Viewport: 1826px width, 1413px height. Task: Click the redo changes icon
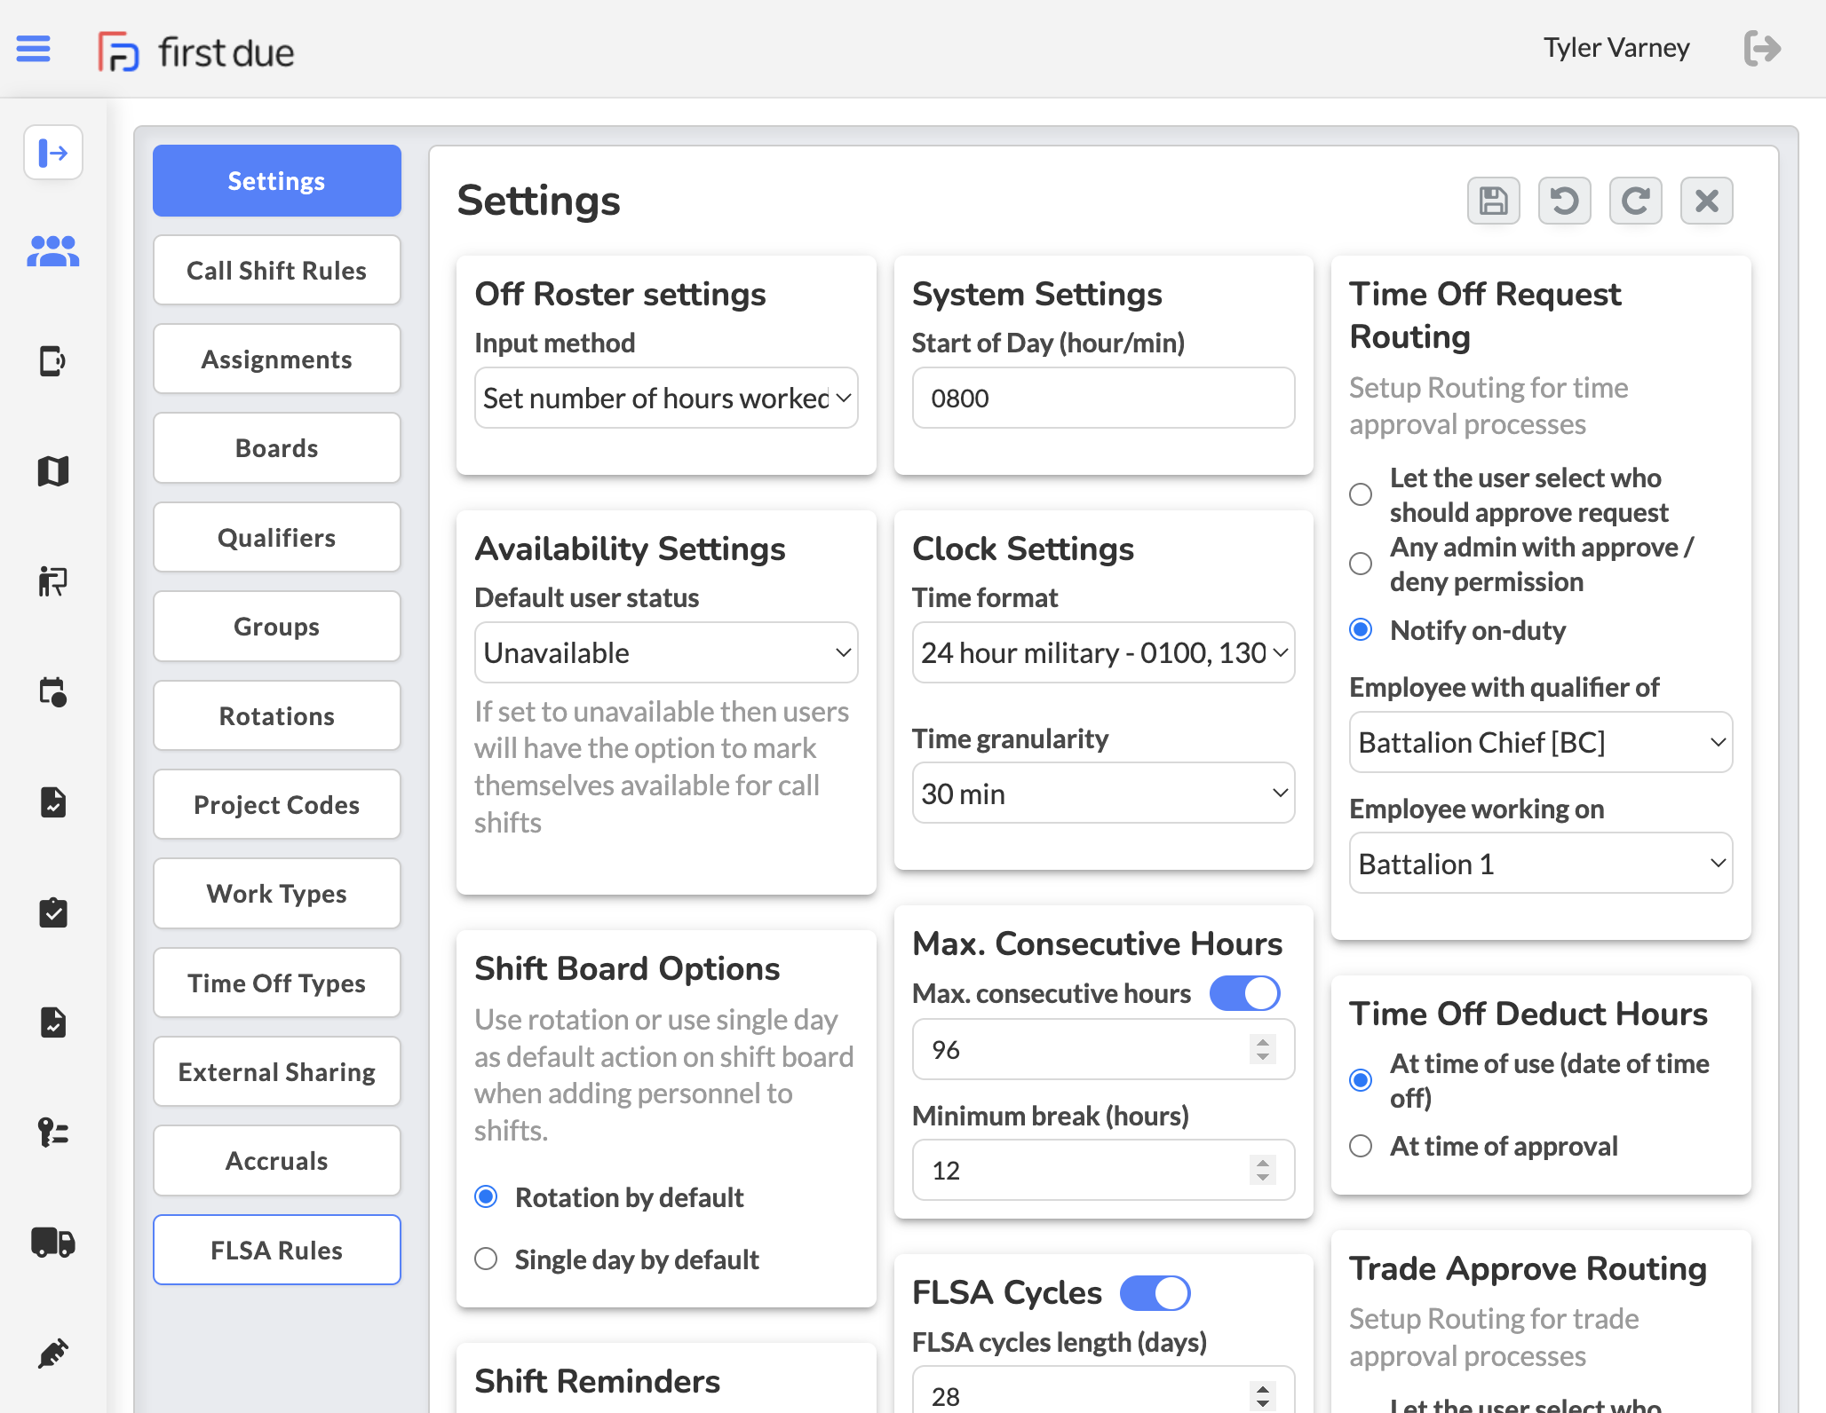(1635, 200)
